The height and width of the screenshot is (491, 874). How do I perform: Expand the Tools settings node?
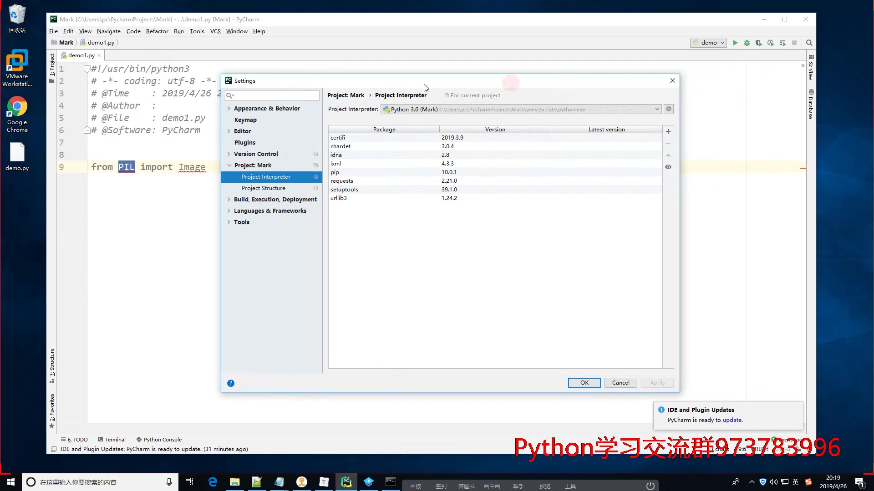[229, 222]
